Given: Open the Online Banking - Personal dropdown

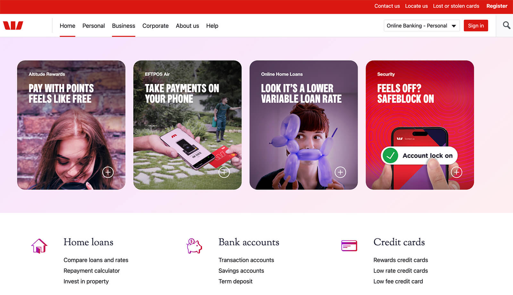Looking at the screenshot, I should click(422, 26).
